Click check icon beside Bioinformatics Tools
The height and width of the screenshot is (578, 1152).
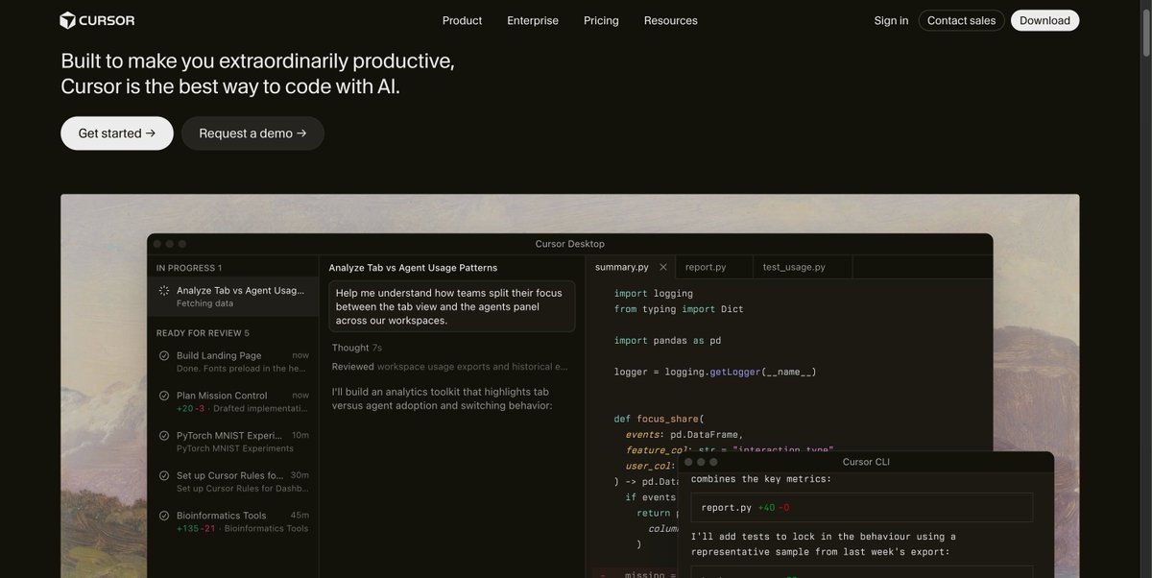pos(164,516)
